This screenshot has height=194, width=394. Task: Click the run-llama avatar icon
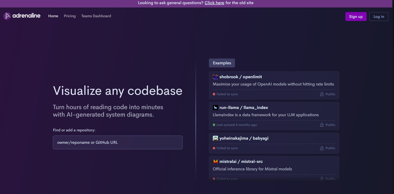click(x=215, y=108)
